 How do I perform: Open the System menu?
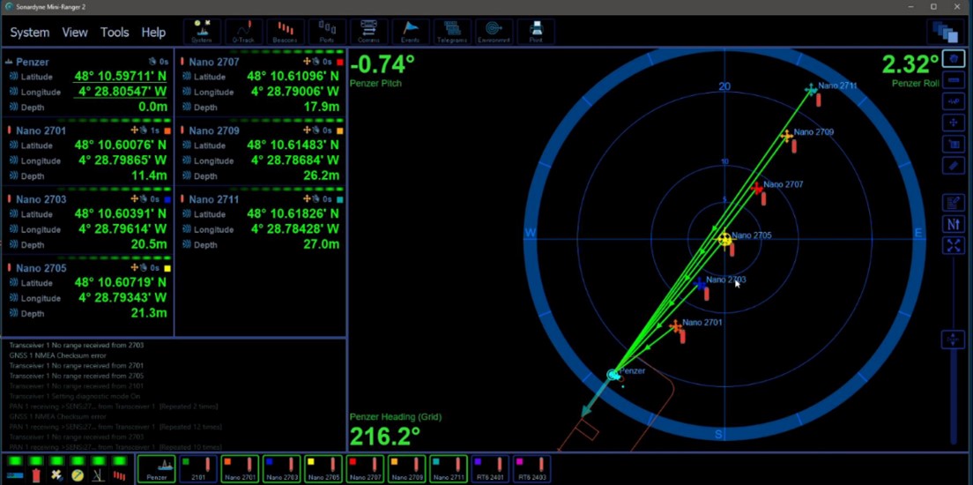30,33
